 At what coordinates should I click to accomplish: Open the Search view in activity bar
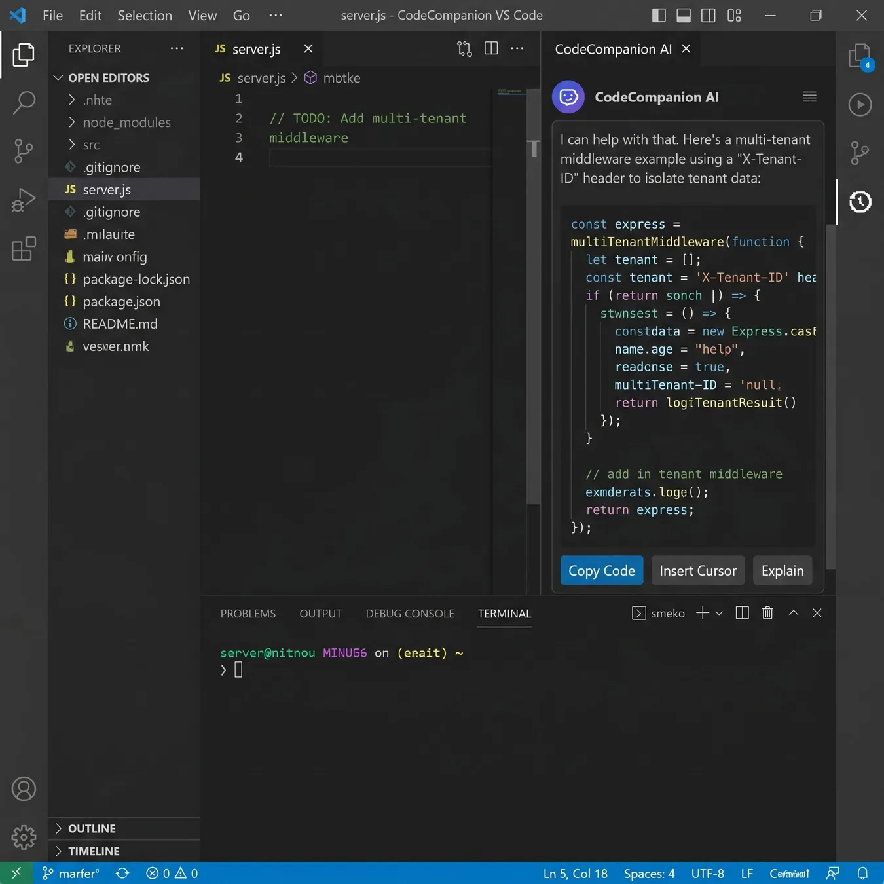(24, 102)
